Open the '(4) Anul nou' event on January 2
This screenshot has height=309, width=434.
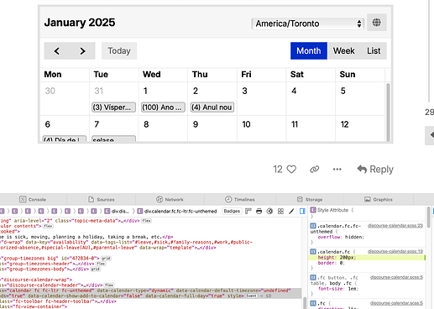pos(212,107)
